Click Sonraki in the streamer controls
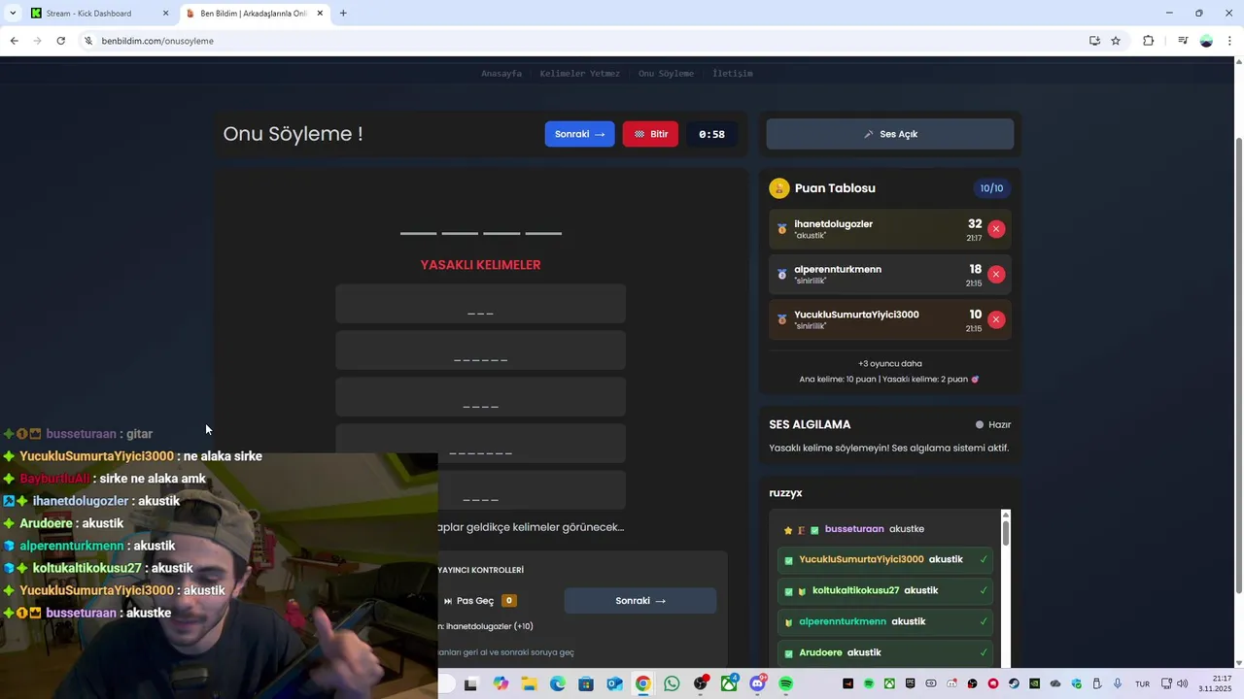 click(x=640, y=601)
